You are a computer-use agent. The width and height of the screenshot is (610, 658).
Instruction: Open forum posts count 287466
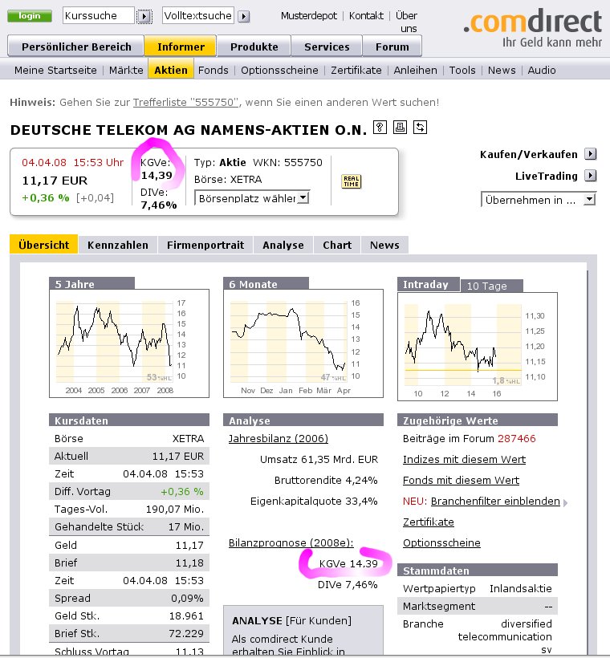516,438
